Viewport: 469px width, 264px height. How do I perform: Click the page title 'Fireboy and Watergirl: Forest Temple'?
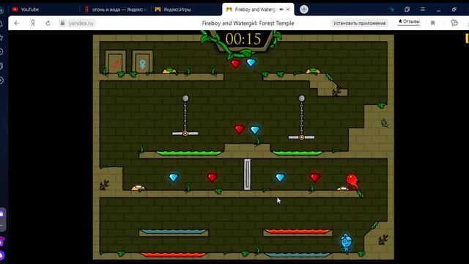click(248, 23)
